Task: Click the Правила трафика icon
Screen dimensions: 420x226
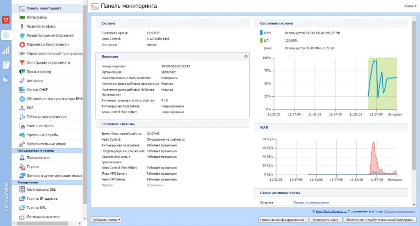Action: click(x=22, y=27)
